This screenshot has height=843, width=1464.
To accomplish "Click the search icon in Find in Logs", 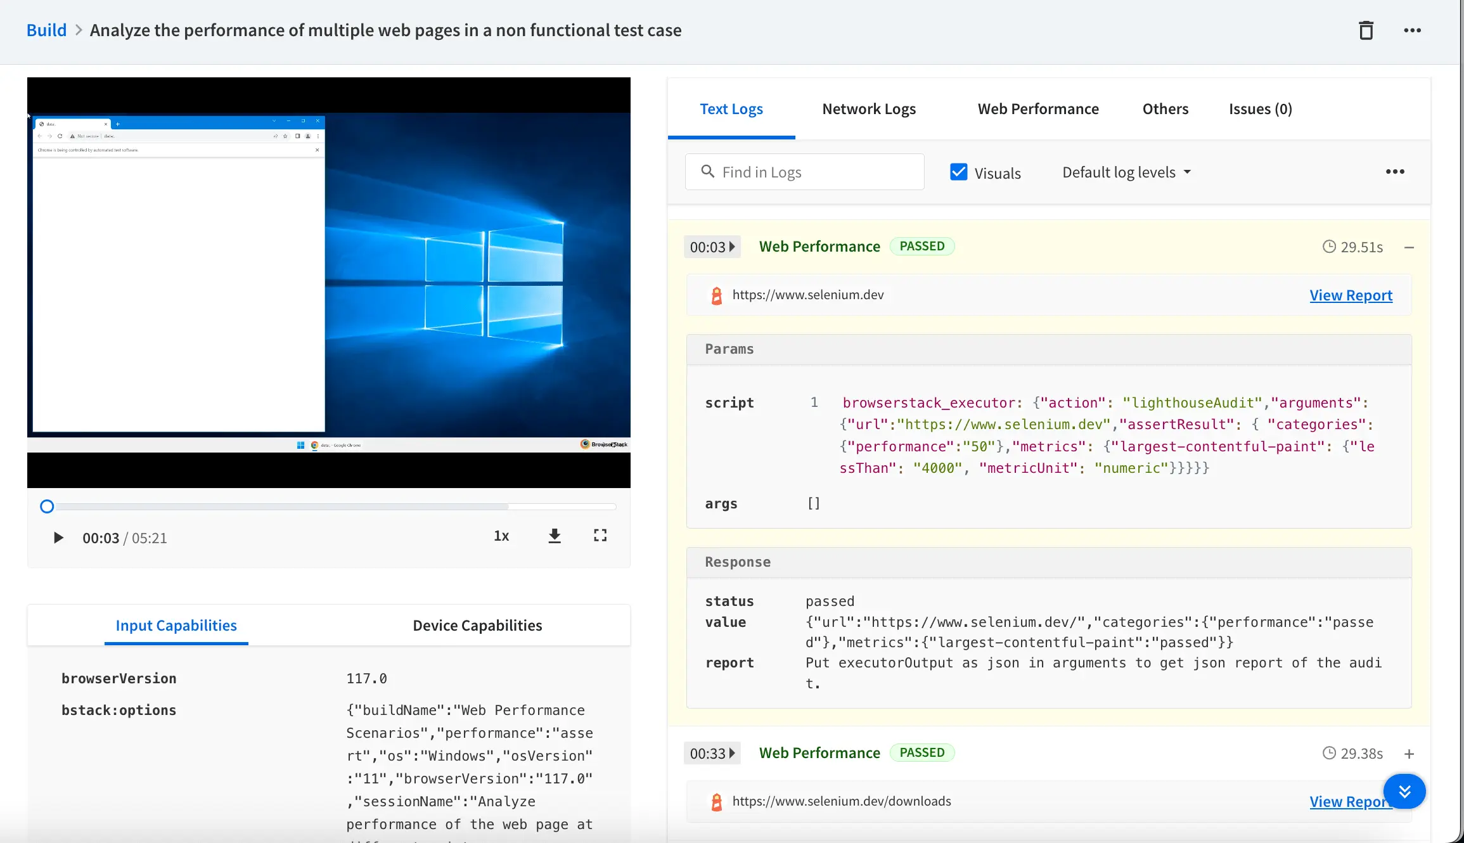I will click(x=708, y=172).
